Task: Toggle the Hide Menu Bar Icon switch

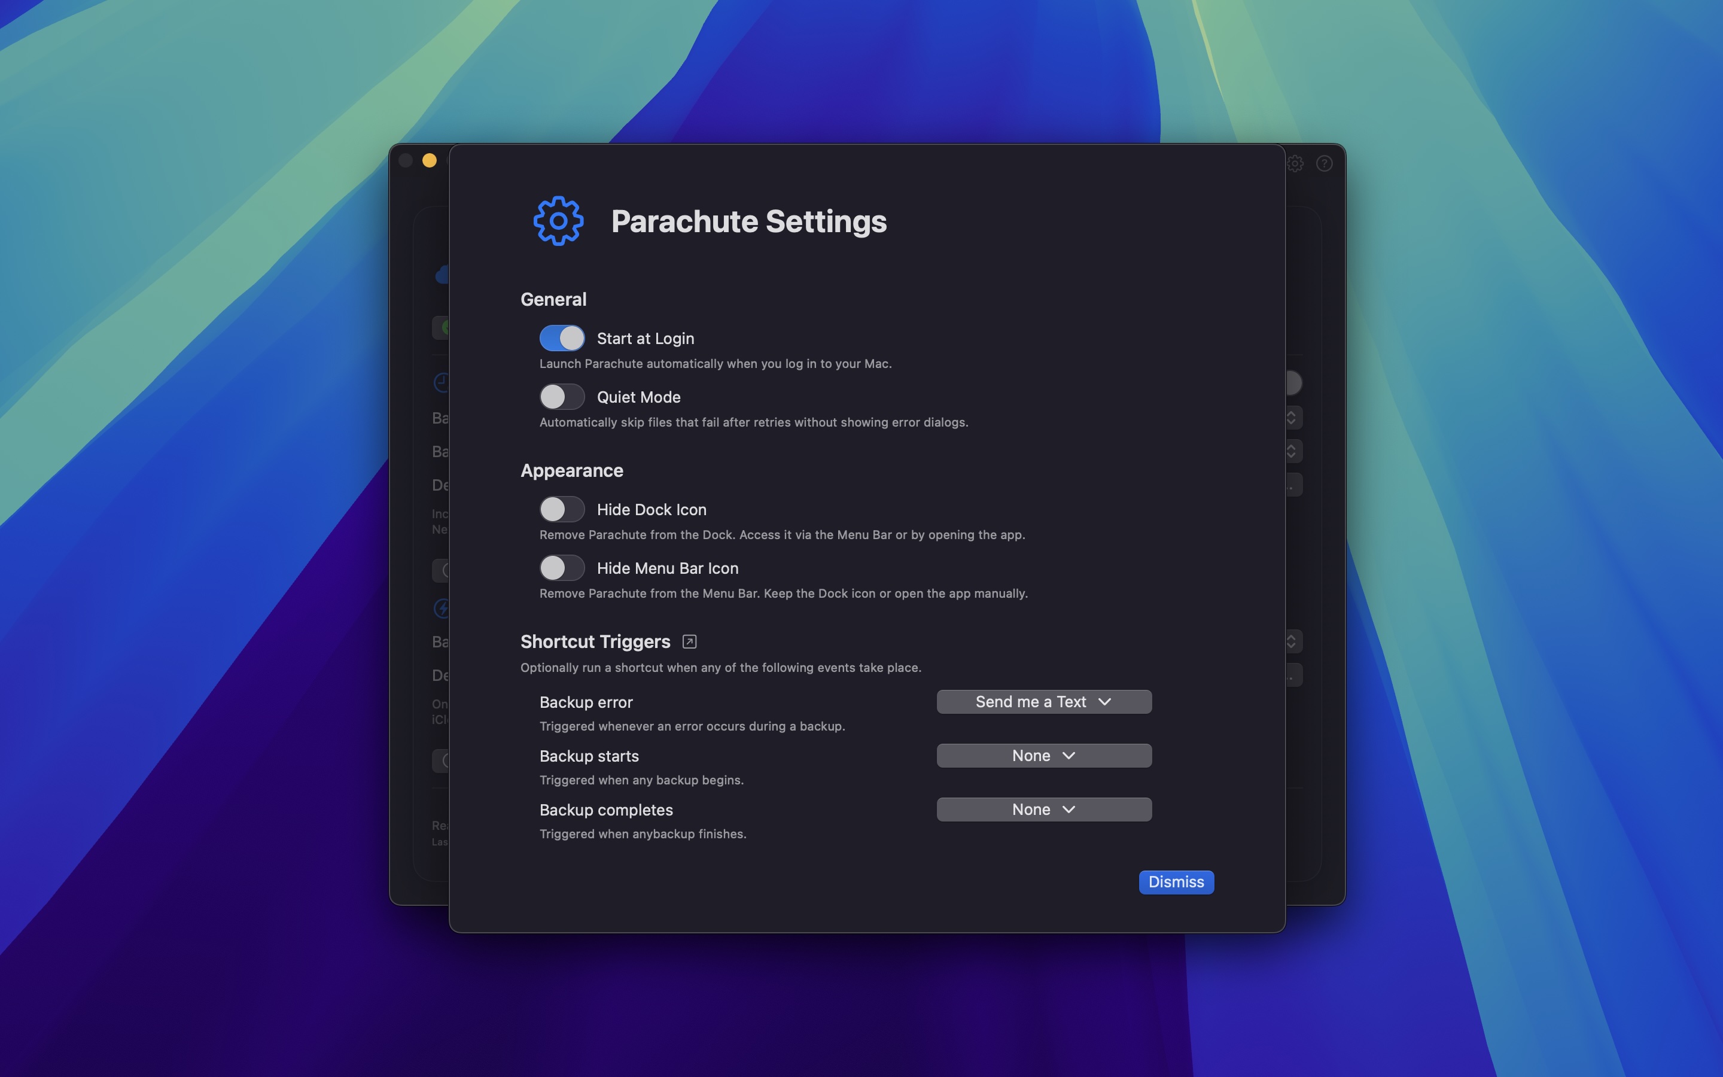Action: (x=562, y=568)
